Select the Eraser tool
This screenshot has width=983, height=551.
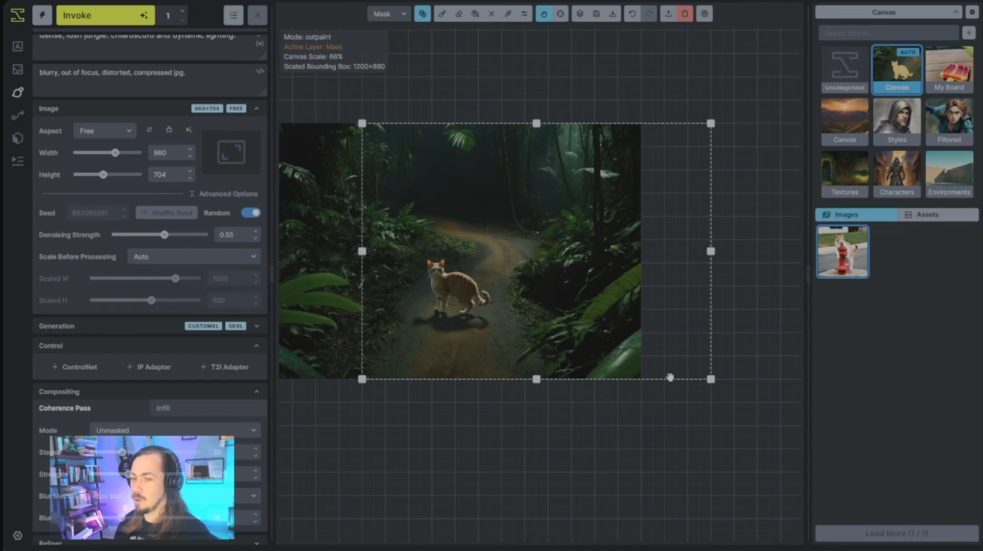click(459, 14)
